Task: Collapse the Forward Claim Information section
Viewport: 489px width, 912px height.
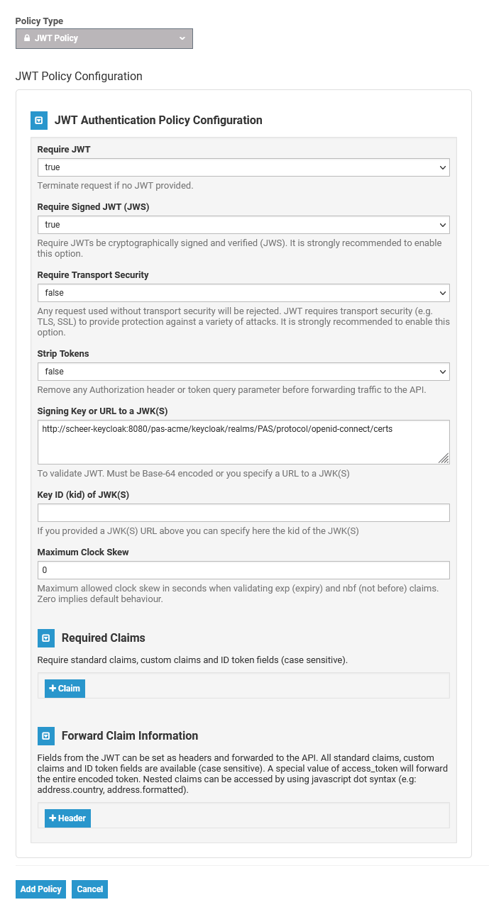Action: pos(46,736)
